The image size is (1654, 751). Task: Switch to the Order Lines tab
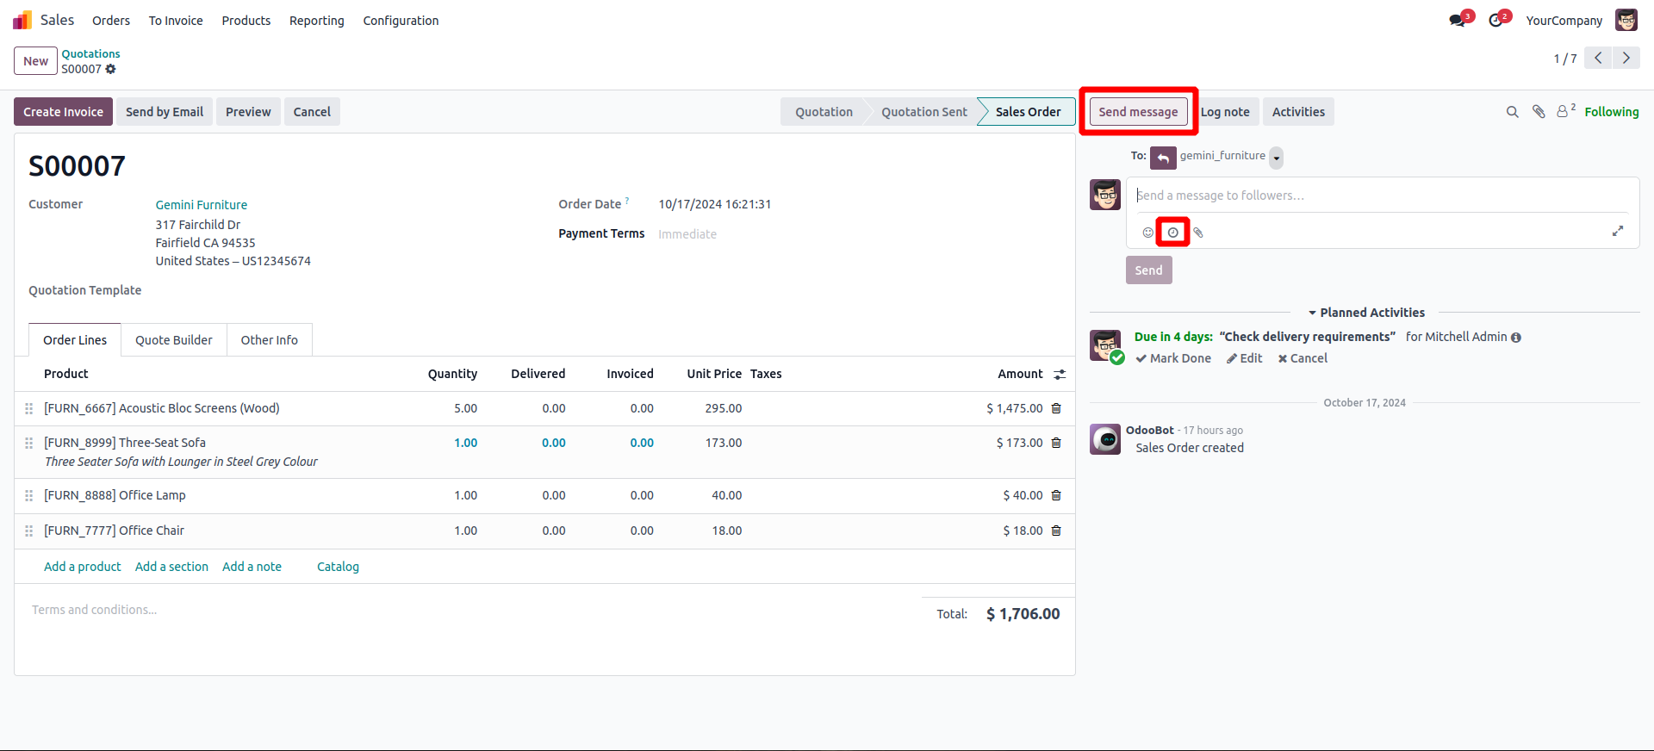(75, 340)
